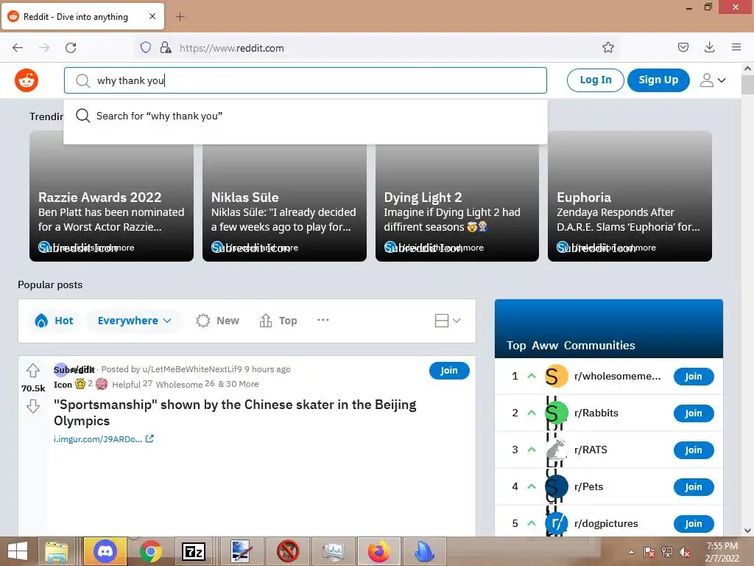
Task: Open Niklas Süle trending card
Action: tap(284, 196)
